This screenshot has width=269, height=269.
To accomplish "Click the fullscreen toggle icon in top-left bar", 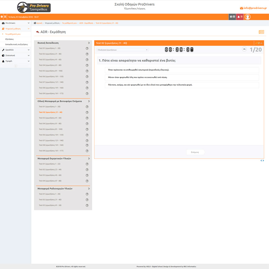I will pos(5,17).
